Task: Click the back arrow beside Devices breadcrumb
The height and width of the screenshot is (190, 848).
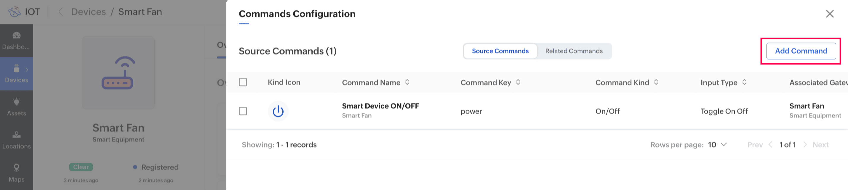Action: pos(60,12)
